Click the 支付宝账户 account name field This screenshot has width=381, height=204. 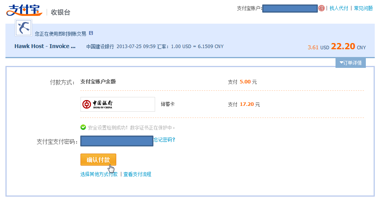pyautogui.click(x=290, y=8)
